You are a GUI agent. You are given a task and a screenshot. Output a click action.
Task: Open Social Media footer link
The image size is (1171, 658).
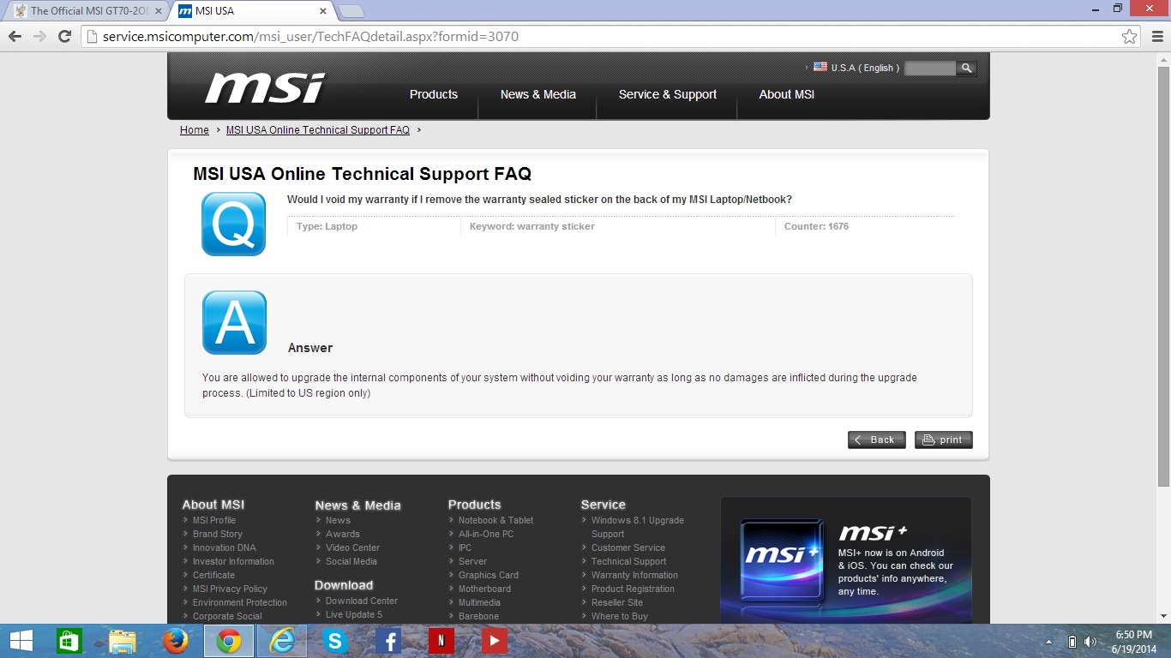[x=351, y=561]
